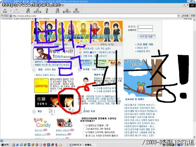Click the yellow rightmost quick launch icon

[x=60, y=145]
